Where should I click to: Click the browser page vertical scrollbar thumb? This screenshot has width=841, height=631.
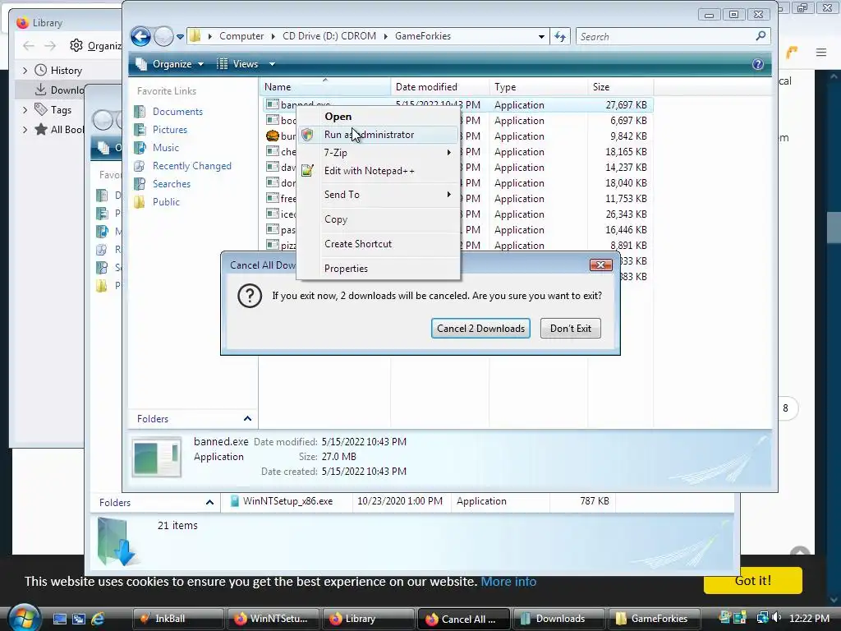pos(834,228)
